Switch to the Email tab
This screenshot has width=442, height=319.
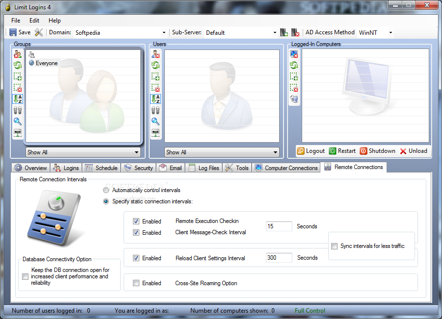click(x=171, y=168)
